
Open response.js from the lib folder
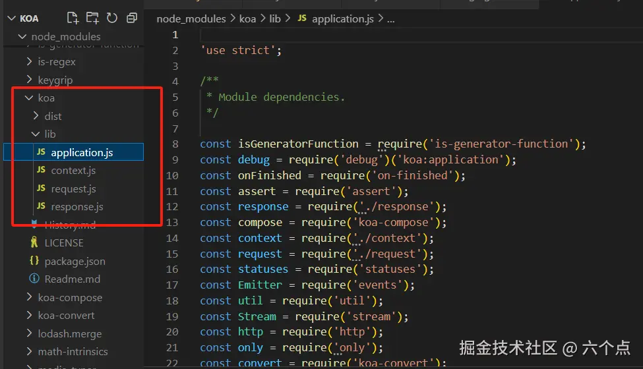tap(77, 207)
